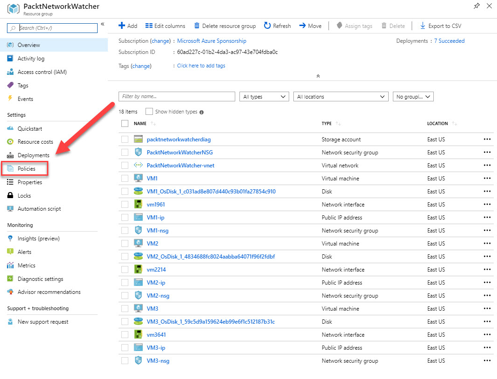Open the 7 Succeeded deployments link
497x379 pixels.
(449, 41)
